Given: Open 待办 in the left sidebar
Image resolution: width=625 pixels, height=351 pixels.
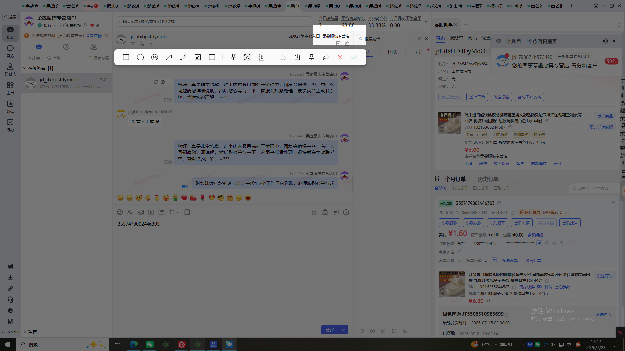Looking at the screenshot, I should point(10,125).
